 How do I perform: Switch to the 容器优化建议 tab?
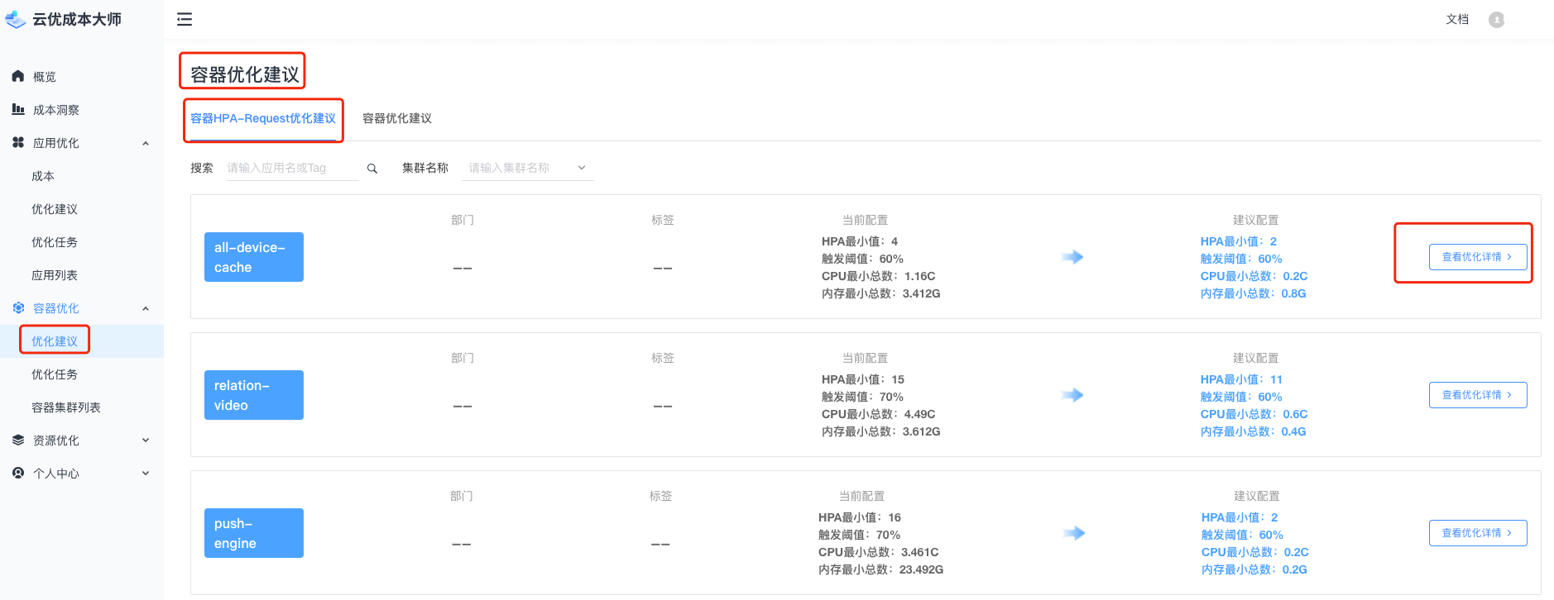pos(397,118)
